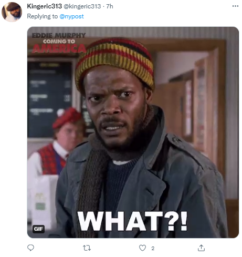Click the 7h timestamp of the tweet
242x257 pixels.
point(110,6)
